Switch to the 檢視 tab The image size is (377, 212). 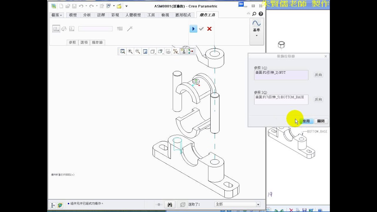pyautogui.click(x=165, y=15)
